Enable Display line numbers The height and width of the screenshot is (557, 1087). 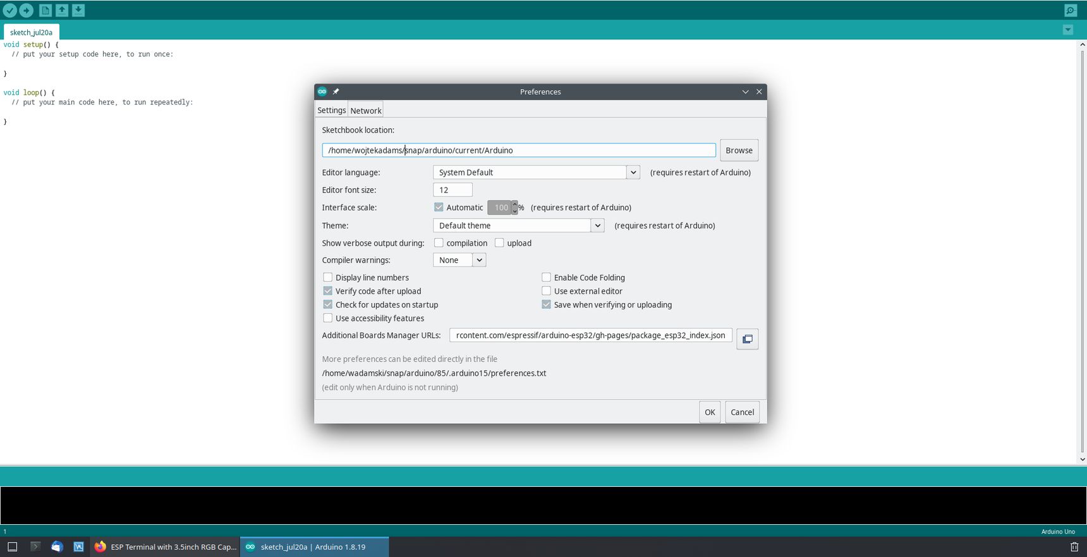[x=327, y=277]
